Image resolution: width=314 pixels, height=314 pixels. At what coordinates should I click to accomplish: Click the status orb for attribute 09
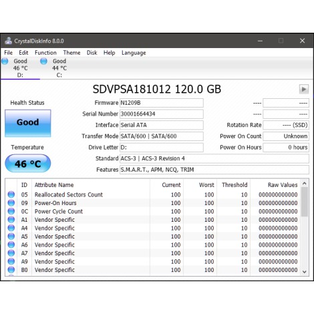tap(11, 203)
